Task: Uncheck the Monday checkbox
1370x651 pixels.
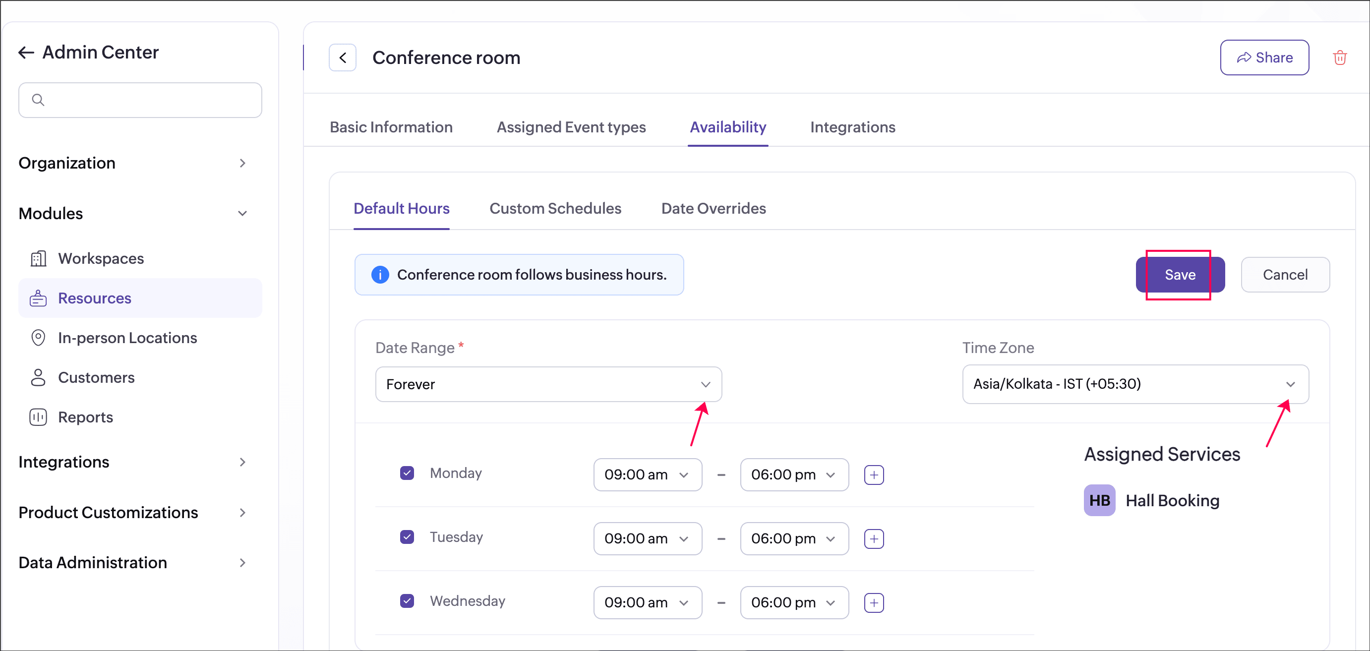Action: (x=407, y=473)
